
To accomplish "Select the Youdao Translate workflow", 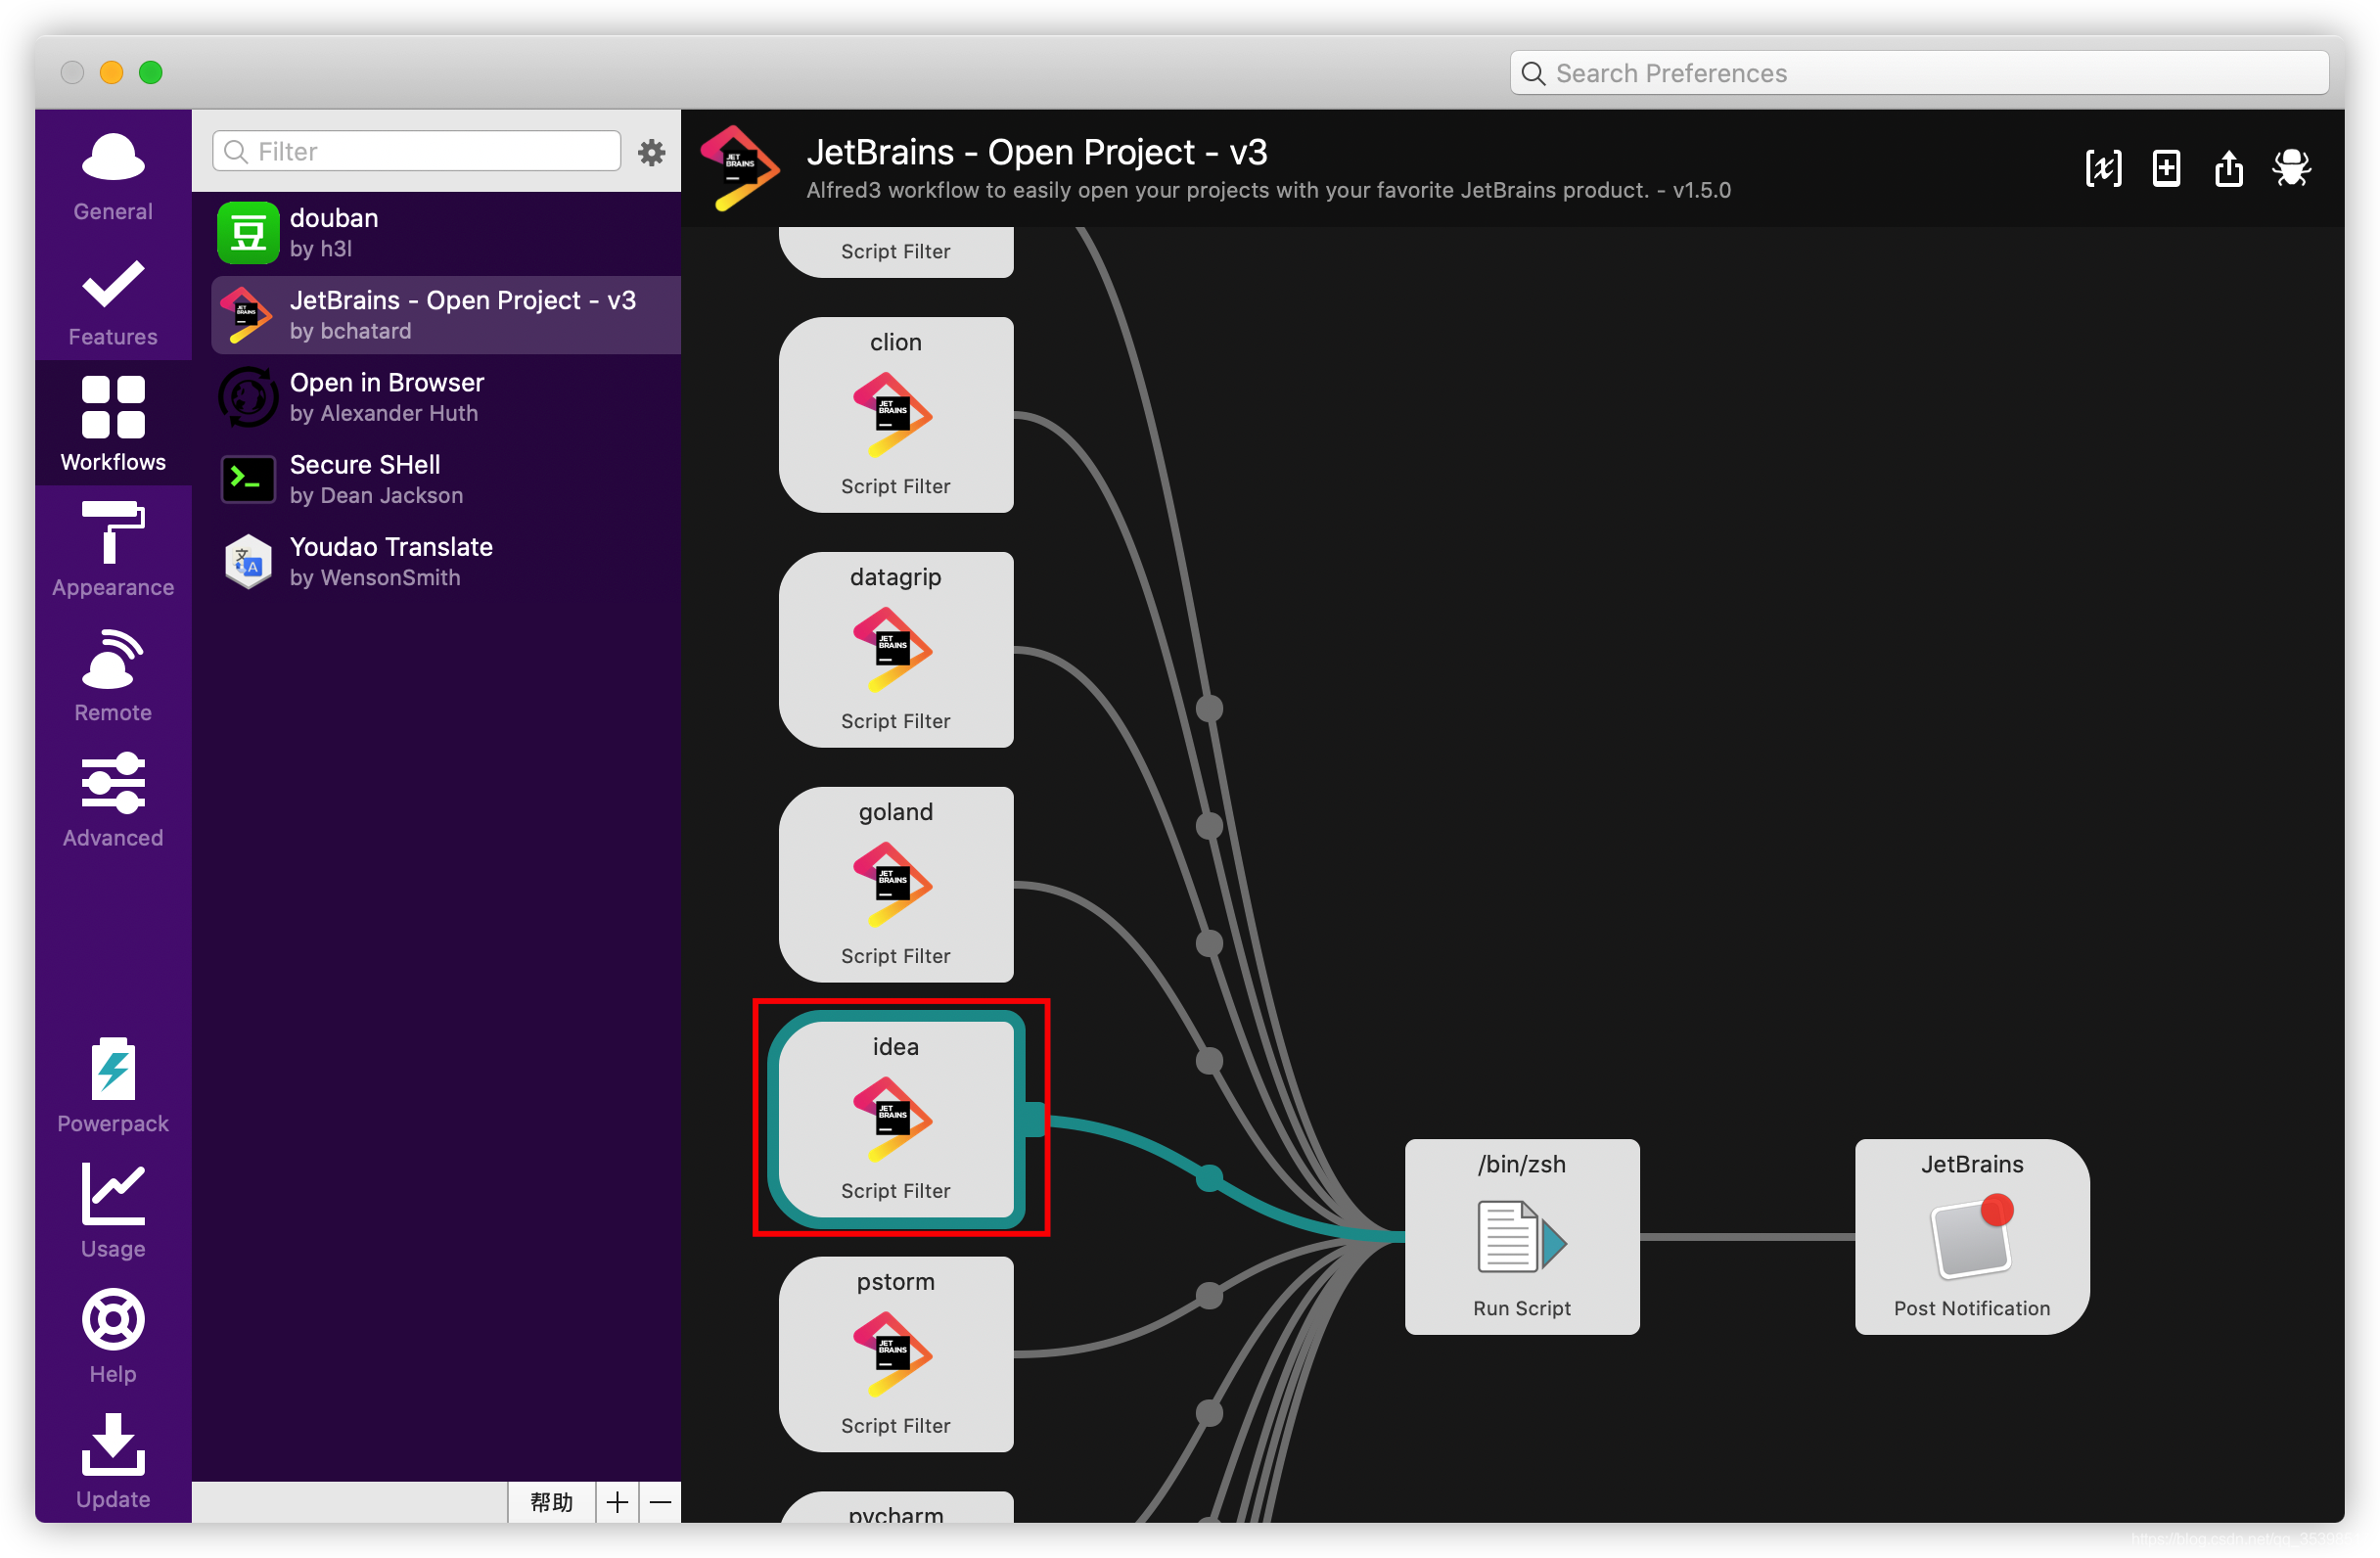I will (x=446, y=561).
